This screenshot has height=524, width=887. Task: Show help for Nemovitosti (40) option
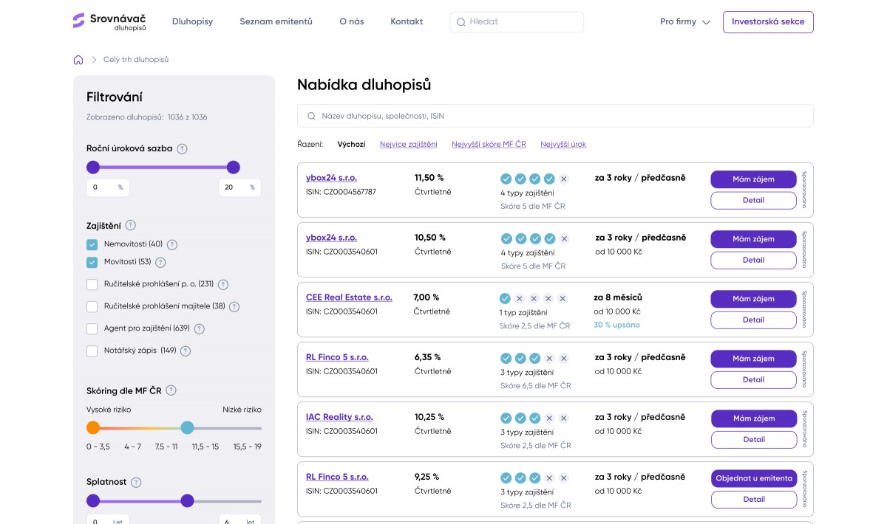pos(172,244)
